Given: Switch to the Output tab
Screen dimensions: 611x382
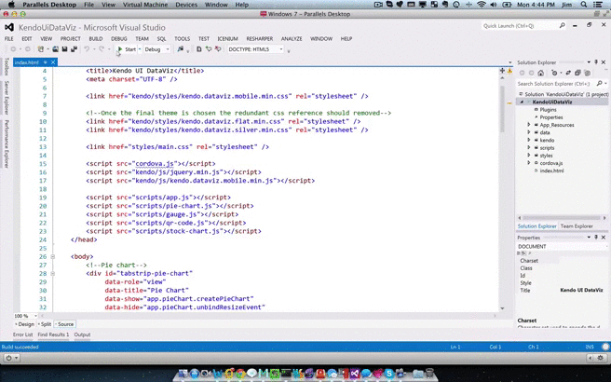Looking at the screenshot, I should coord(82,334).
